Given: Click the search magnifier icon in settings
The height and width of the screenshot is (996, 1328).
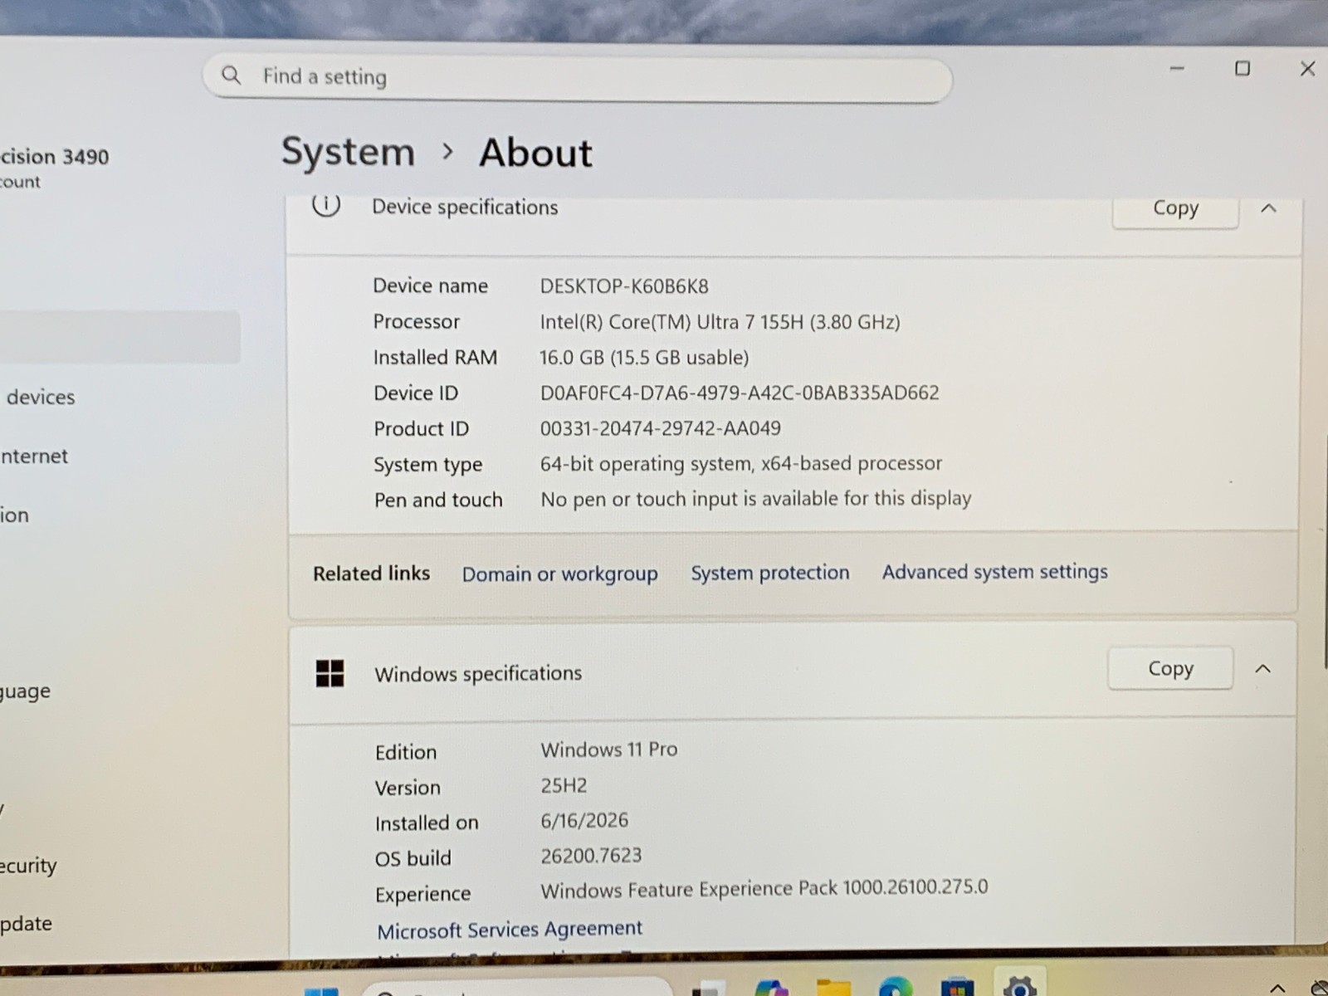Looking at the screenshot, I should click(232, 76).
